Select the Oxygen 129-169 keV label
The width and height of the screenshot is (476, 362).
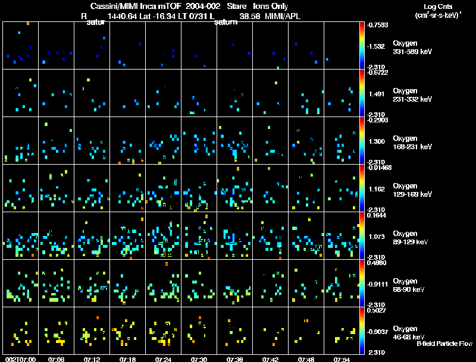(412, 190)
